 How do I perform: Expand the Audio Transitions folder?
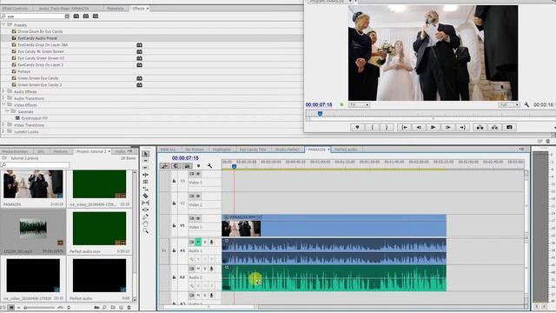[3, 98]
